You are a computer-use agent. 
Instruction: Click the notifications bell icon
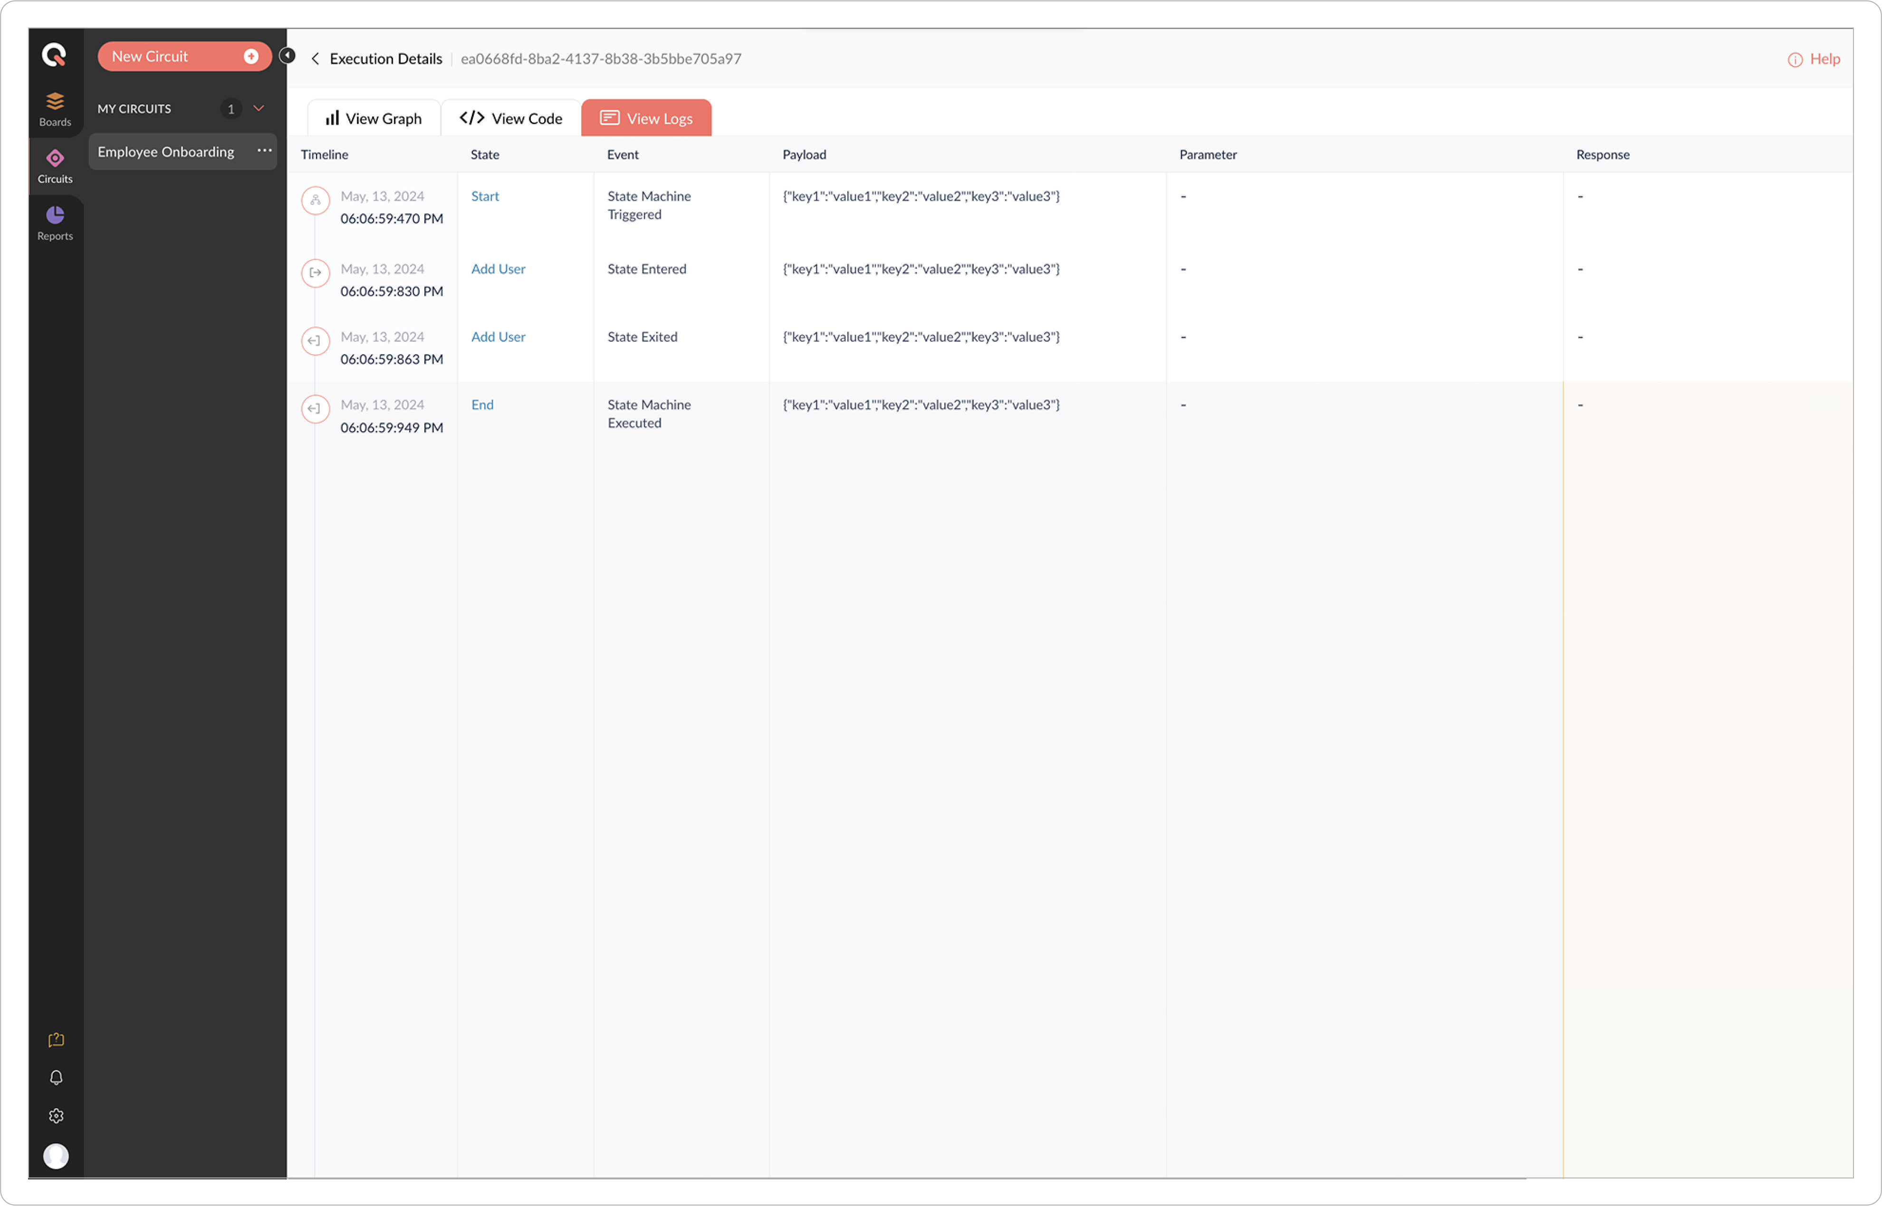[56, 1078]
